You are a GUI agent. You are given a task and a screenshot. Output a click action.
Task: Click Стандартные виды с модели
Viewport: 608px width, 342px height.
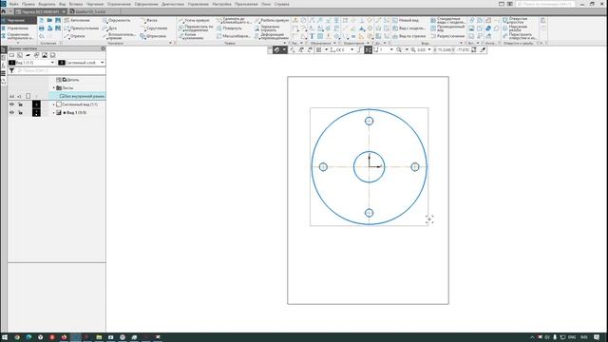(x=447, y=20)
